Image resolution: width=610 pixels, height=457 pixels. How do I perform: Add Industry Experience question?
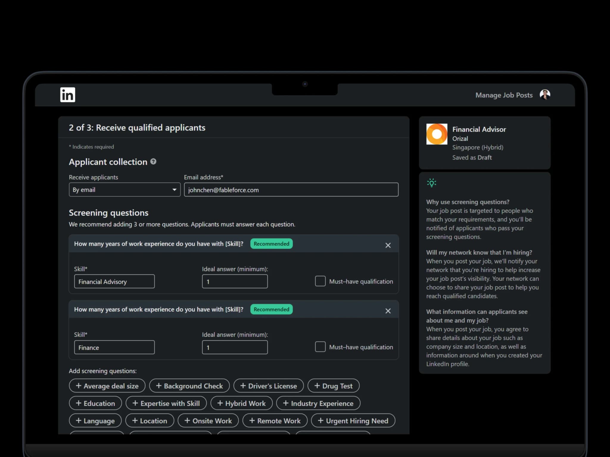coord(318,403)
